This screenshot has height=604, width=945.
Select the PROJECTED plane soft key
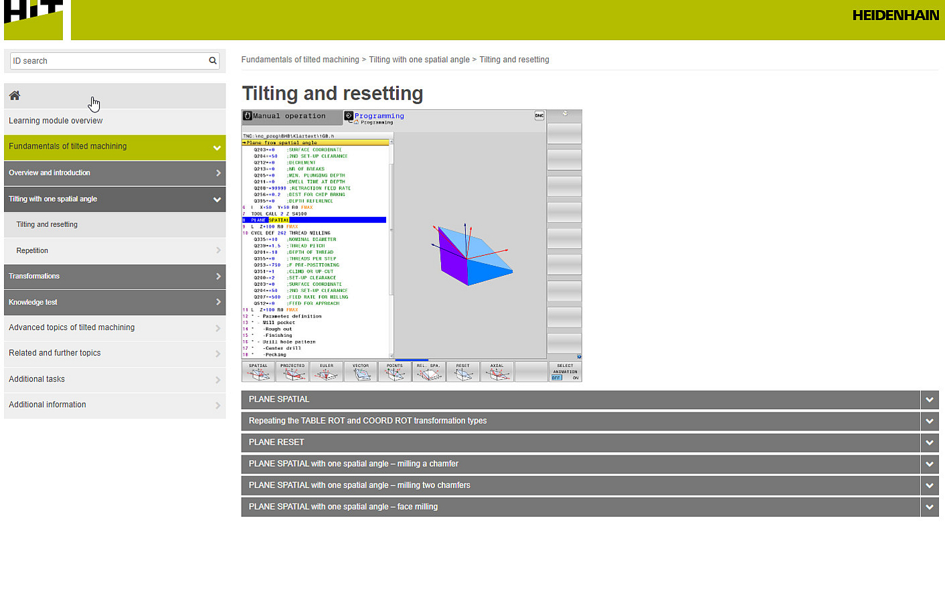click(292, 372)
